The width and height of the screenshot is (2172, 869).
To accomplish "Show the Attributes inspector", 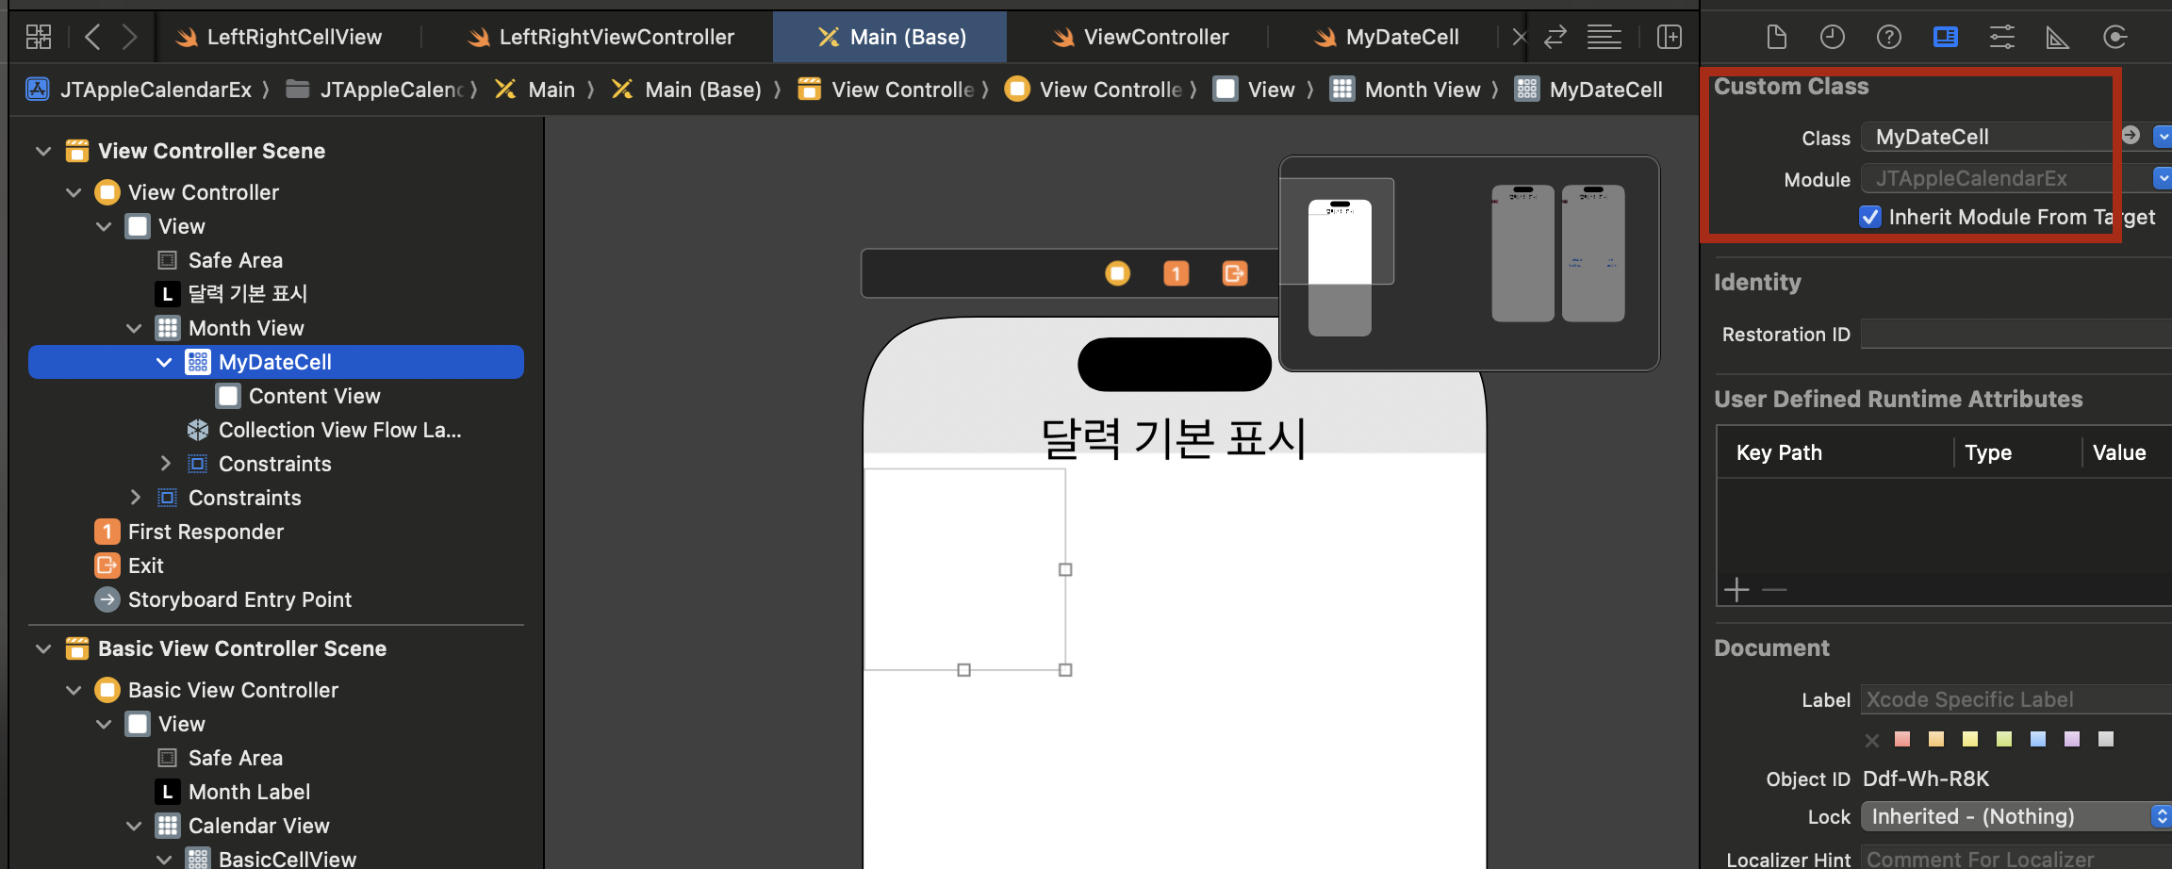I will pos(2001,37).
